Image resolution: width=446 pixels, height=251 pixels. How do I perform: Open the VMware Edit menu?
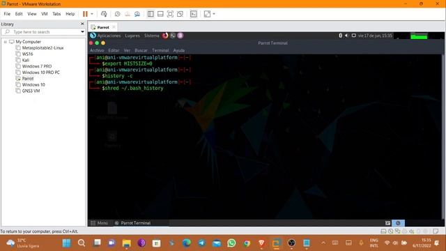pyautogui.click(x=19, y=14)
